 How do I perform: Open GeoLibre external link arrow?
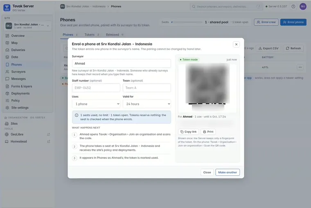(x=48, y=134)
